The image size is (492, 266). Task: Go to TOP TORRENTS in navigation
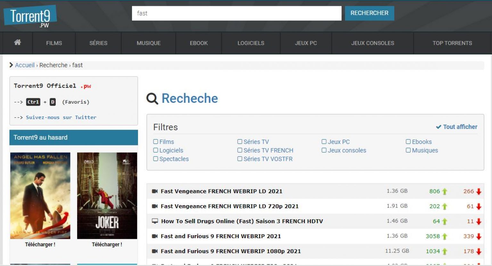coord(452,43)
